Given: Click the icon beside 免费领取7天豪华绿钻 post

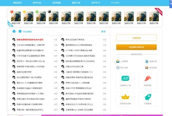Looking at the screenshot, I should (x=14, y=67).
